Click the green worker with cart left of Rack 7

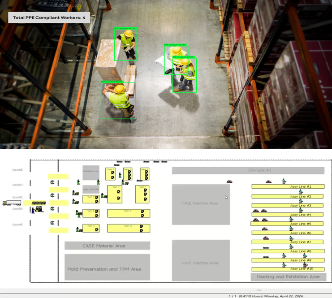104,195
